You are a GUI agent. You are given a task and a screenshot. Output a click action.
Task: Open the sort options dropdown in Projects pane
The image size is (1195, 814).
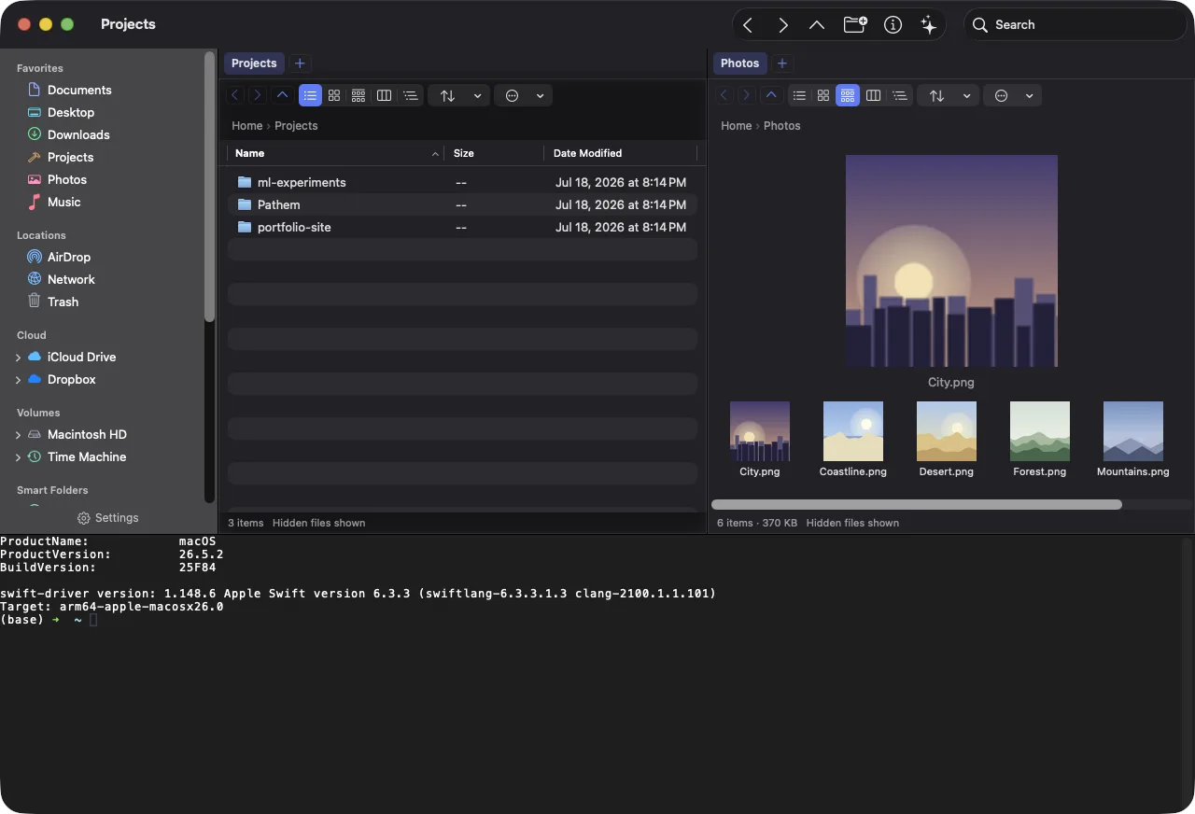458,95
